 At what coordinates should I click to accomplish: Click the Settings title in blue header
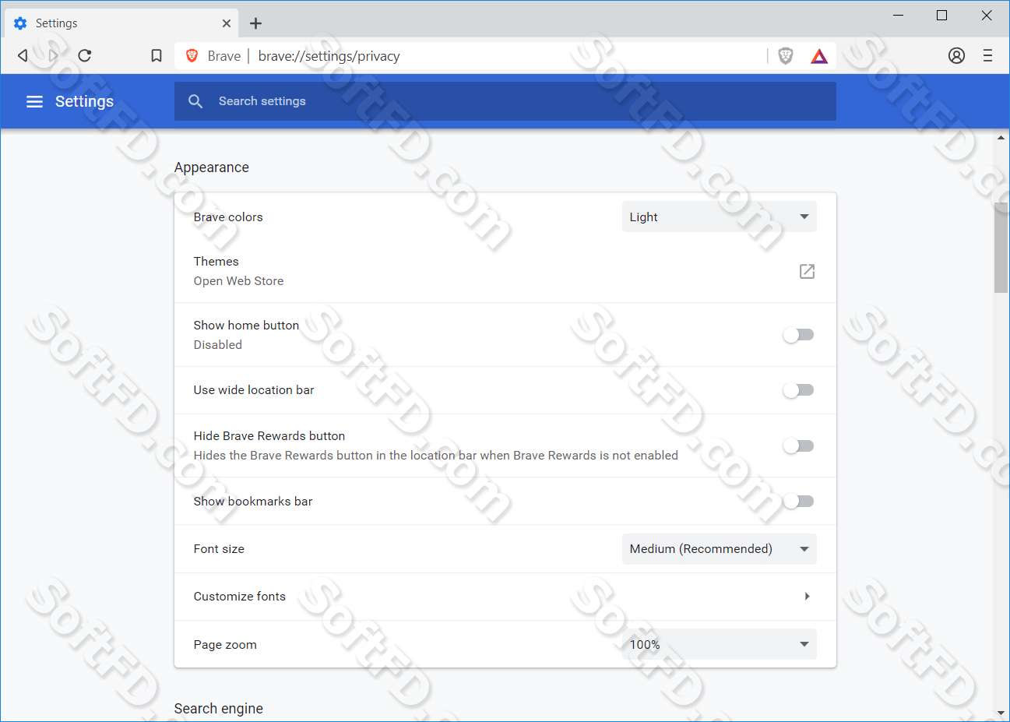(84, 101)
